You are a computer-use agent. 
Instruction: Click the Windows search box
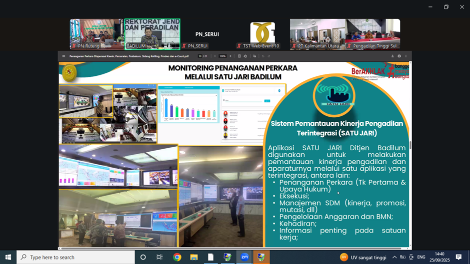[75, 257]
